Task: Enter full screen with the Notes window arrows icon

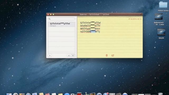Action: click(x=141, y=14)
